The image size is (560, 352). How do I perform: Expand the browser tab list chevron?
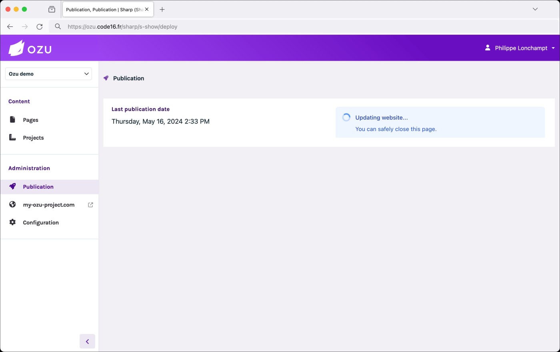click(x=535, y=9)
